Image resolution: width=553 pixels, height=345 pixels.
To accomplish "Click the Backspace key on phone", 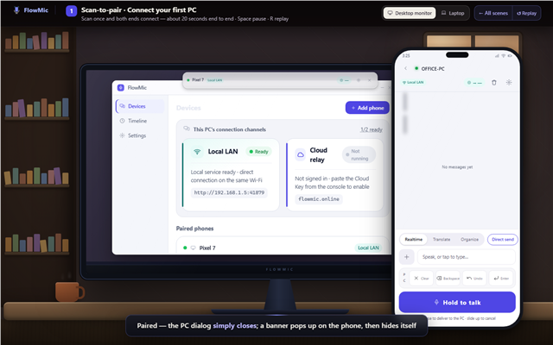I will [448, 278].
